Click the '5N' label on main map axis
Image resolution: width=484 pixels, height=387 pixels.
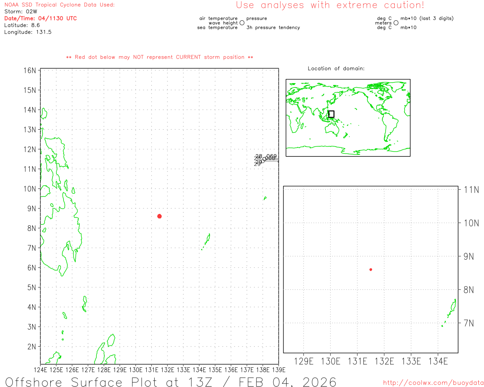(32, 288)
